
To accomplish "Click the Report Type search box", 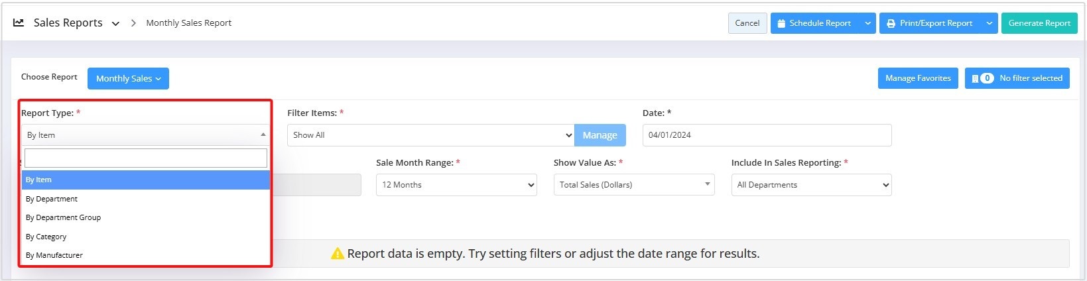I will pyautogui.click(x=146, y=158).
